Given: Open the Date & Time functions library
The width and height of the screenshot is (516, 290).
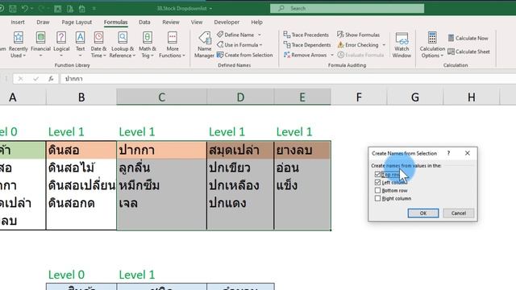Looking at the screenshot, I should click(x=98, y=45).
